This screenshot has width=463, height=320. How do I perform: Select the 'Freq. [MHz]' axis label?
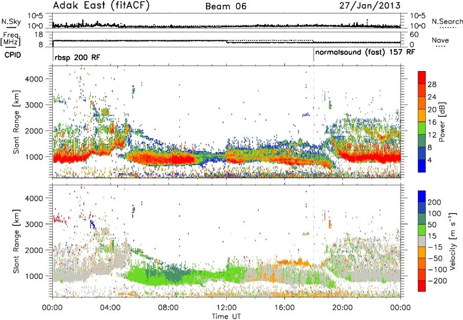tap(10, 39)
